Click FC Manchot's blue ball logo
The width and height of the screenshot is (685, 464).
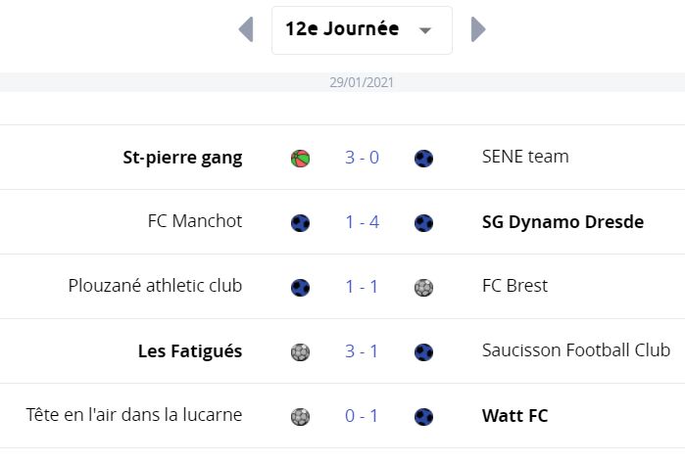pyautogui.click(x=300, y=222)
